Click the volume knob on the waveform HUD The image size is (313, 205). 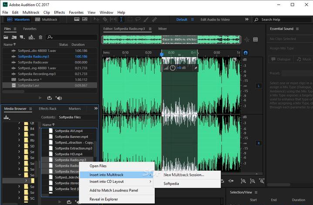[x=173, y=68]
